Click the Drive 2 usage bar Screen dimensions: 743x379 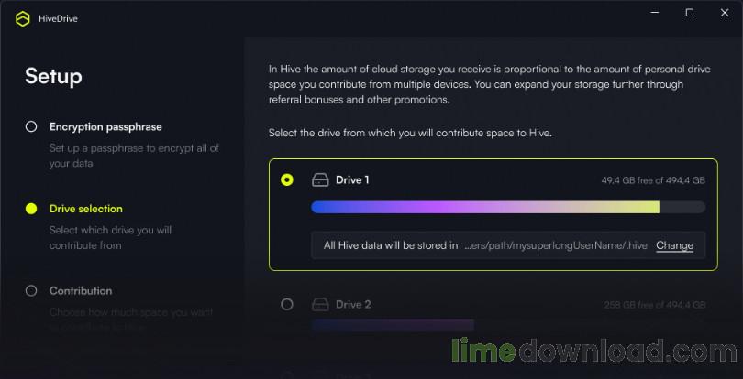pos(393,324)
